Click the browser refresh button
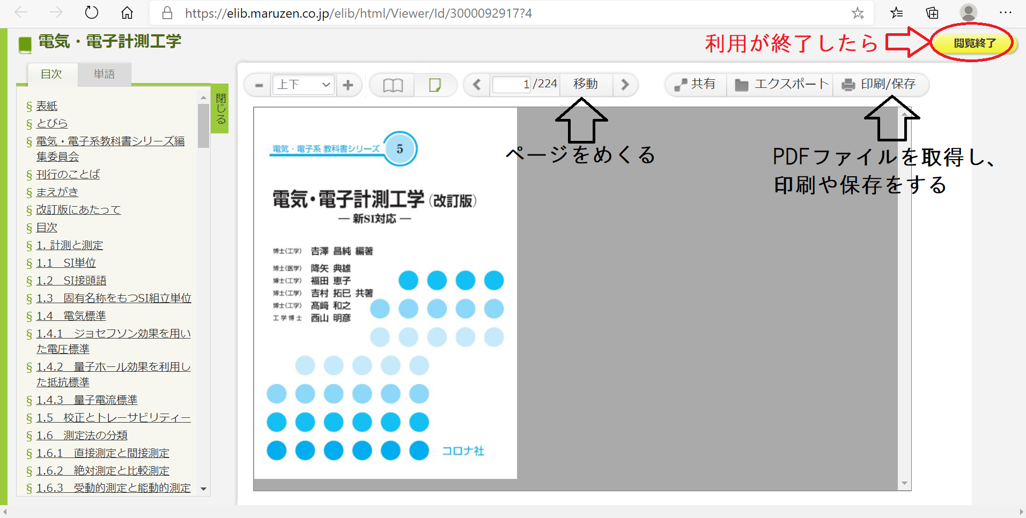Viewport: 1026px width, 518px height. coord(92,12)
